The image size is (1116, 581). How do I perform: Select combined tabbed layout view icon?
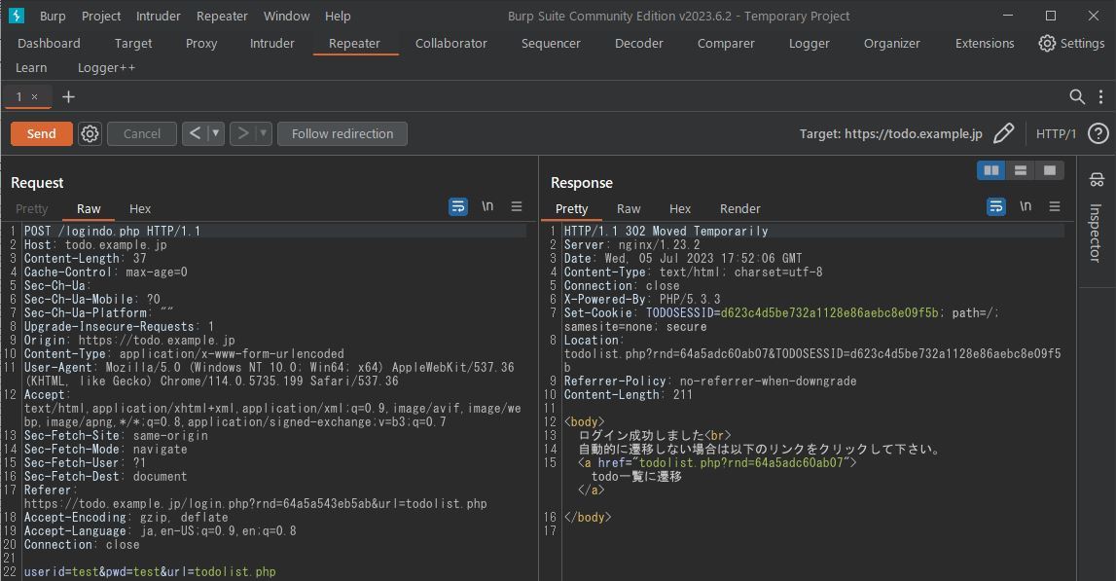pos(1050,170)
